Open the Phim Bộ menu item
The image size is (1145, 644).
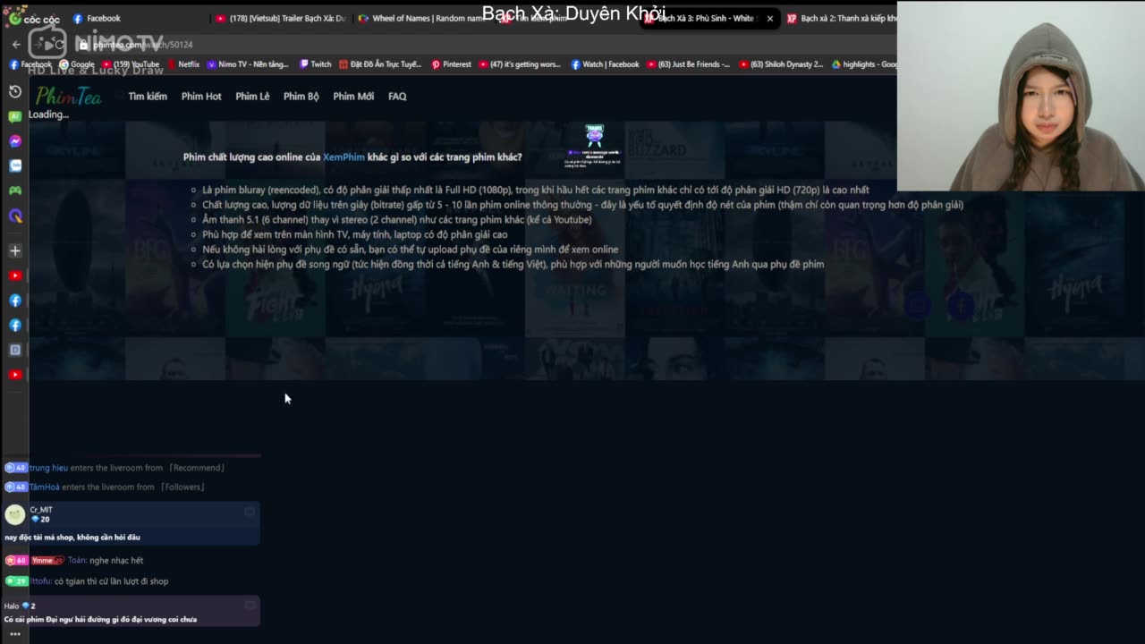tap(301, 96)
